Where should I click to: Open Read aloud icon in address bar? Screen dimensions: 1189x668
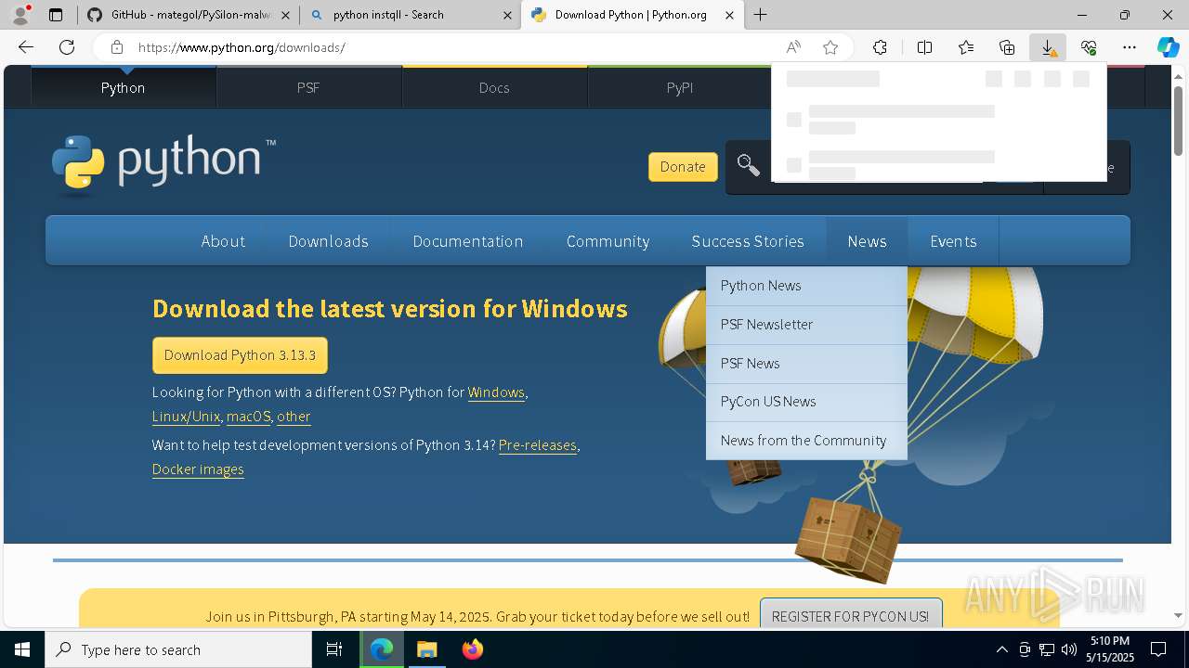tap(793, 47)
